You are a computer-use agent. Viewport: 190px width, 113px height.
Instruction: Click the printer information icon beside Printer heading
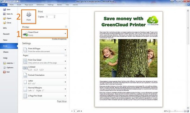click(66, 26)
